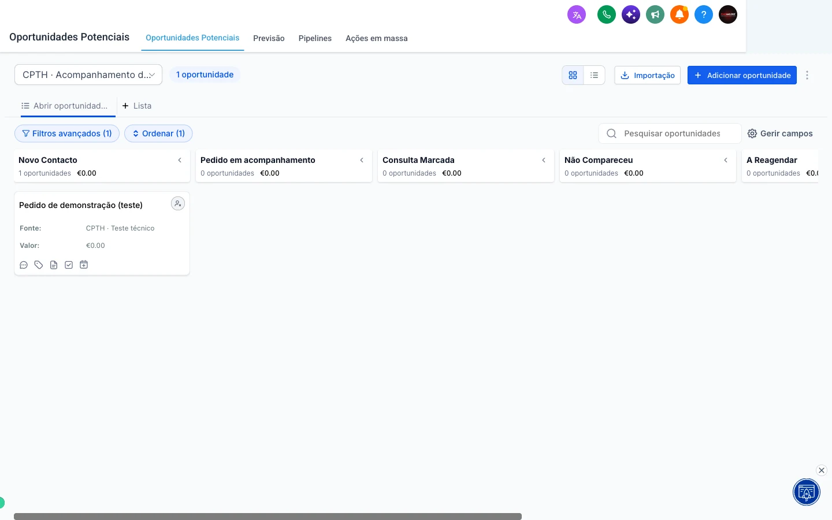Select the Oportunidades Potenciais tab
832x520 pixels.
[192, 38]
